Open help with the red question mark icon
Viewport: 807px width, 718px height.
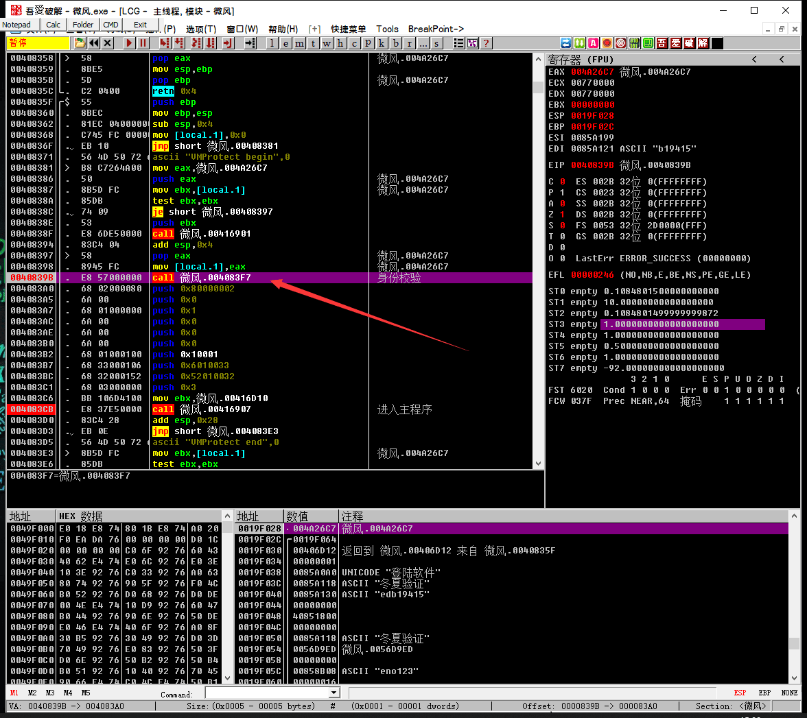coord(486,43)
